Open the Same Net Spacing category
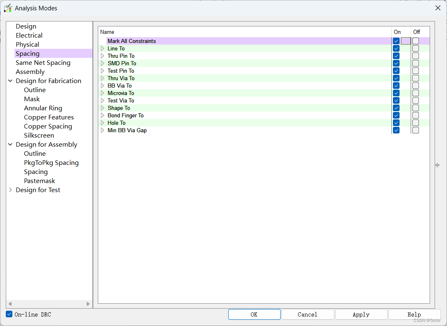Image resolution: width=447 pixels, height=326 pixels. tap(43, 63)
